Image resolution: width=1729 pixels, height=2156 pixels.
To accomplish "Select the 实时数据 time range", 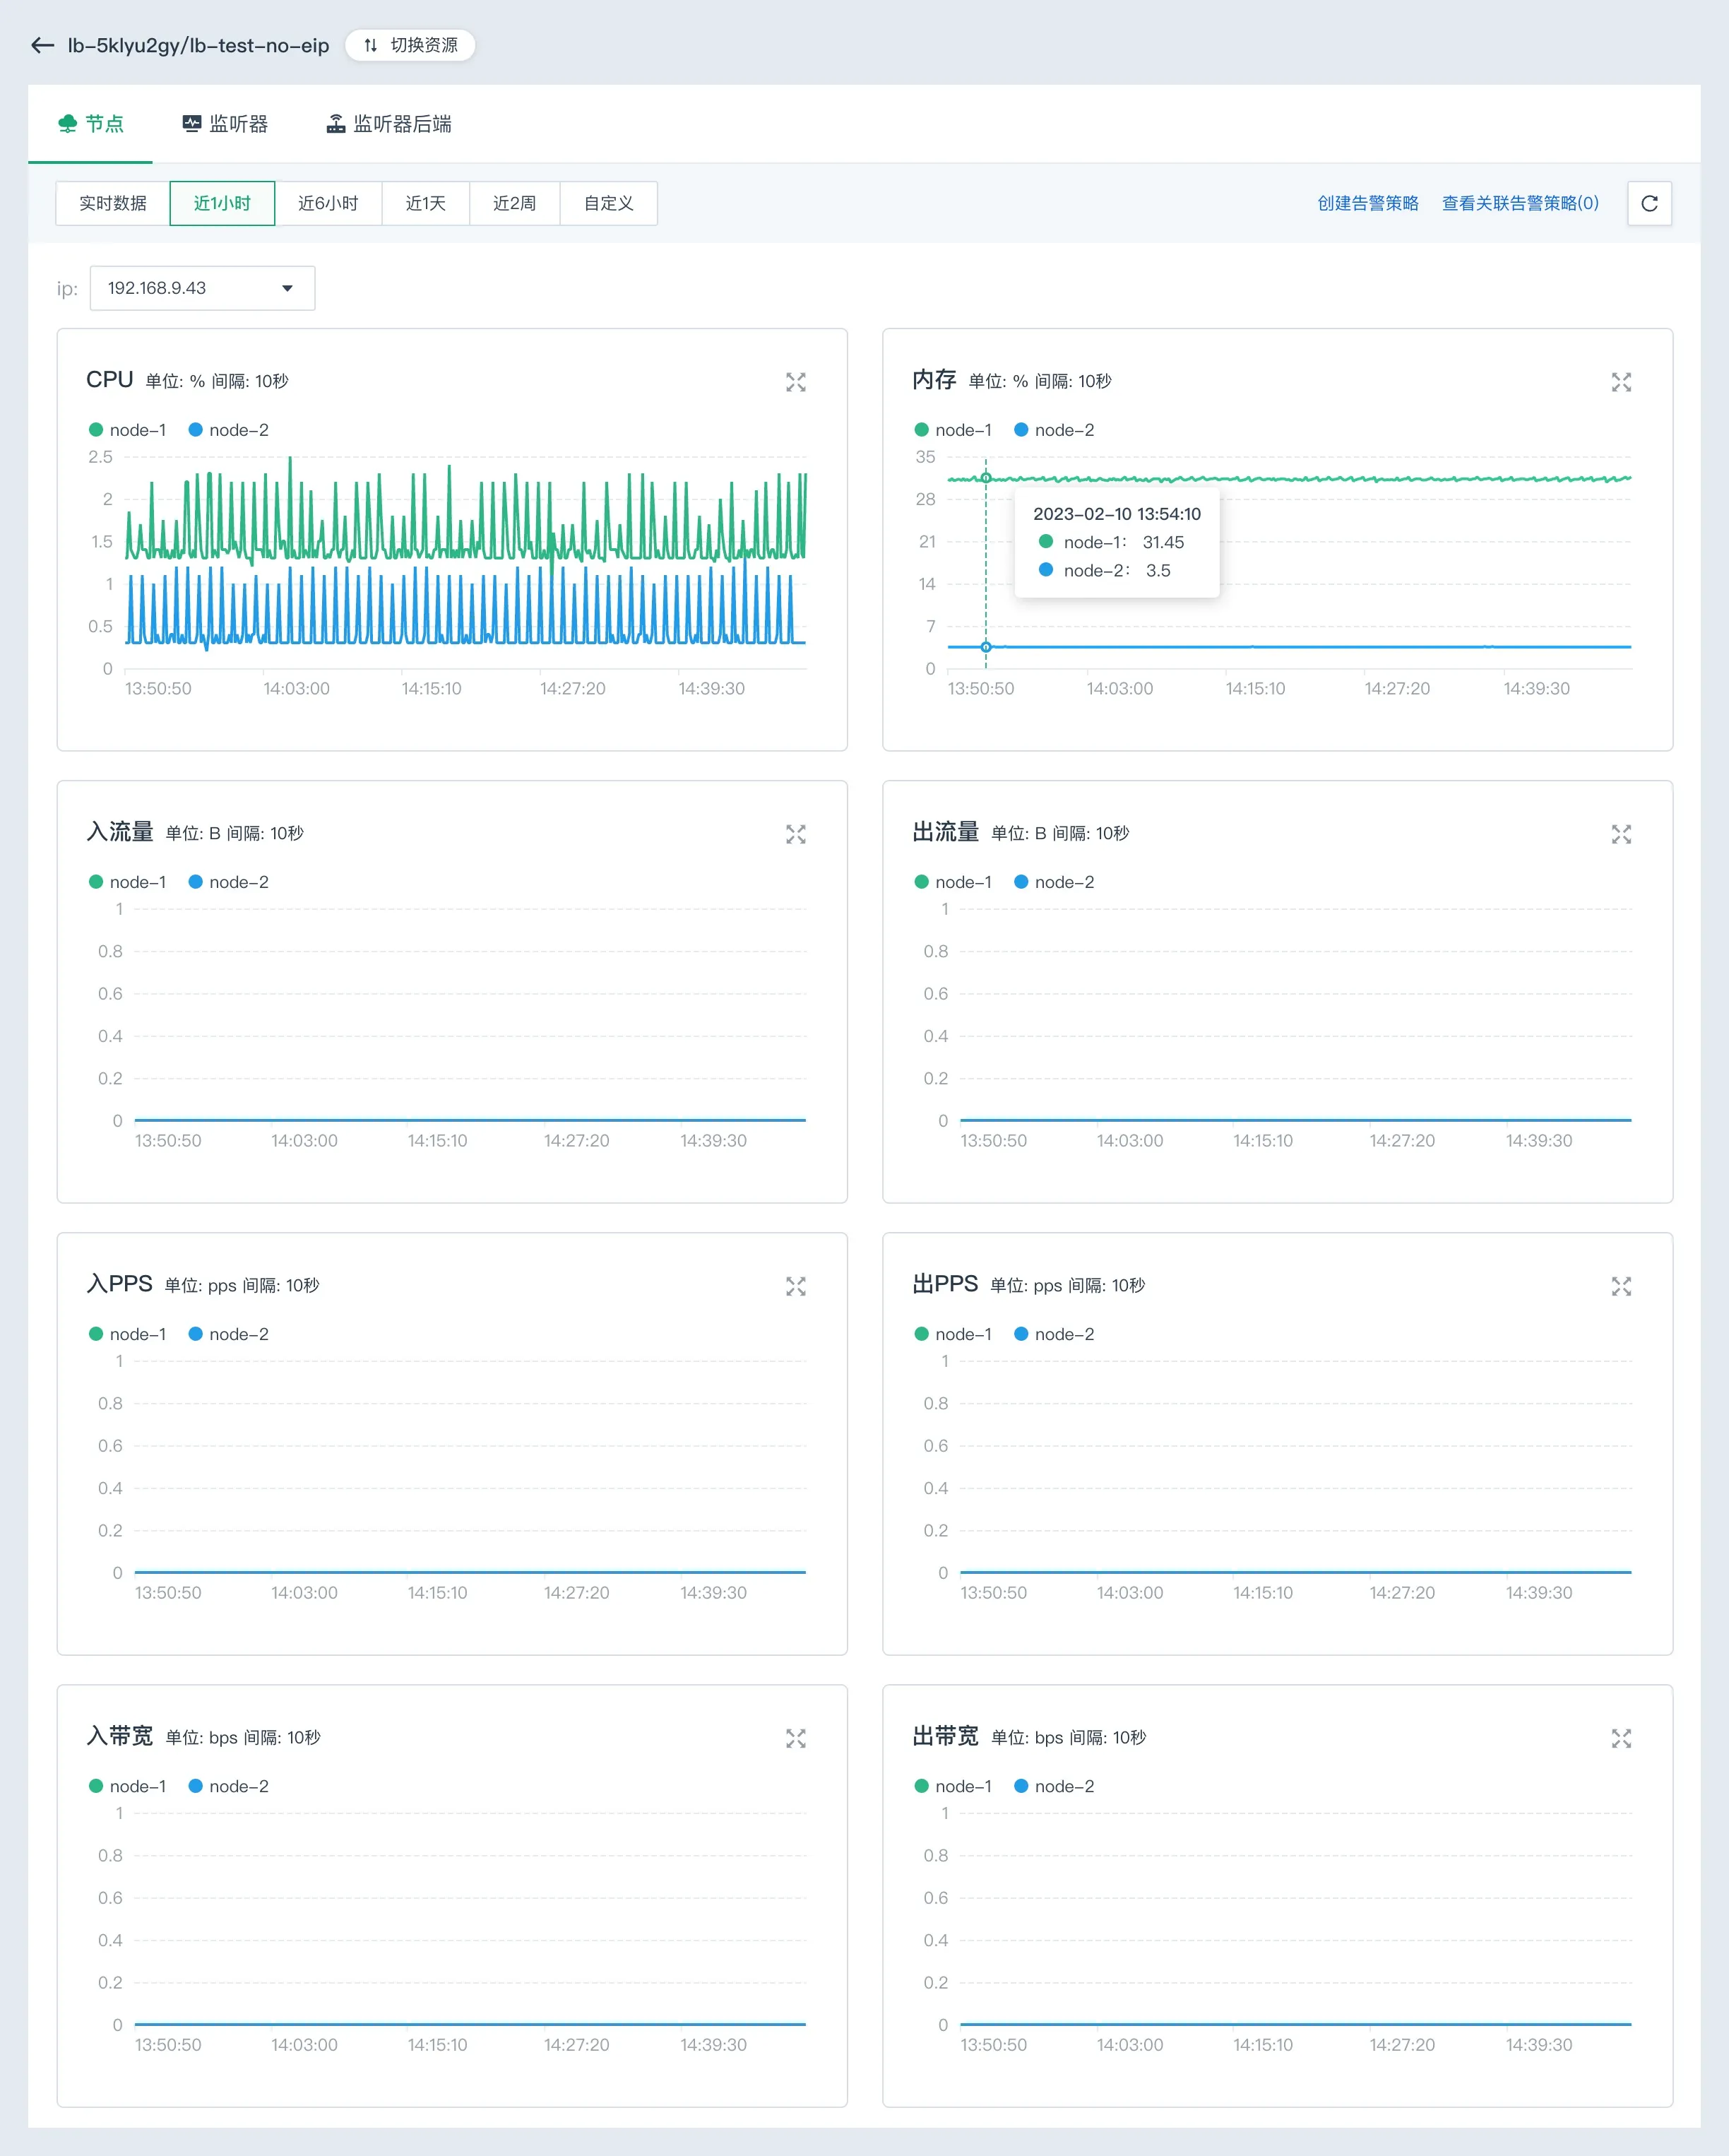I will 113,203.
